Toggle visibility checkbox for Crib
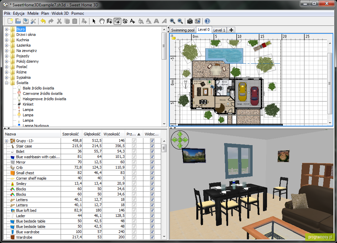This screenshot has height=243, width=337. pyautogui.click(x=152, y=168)
